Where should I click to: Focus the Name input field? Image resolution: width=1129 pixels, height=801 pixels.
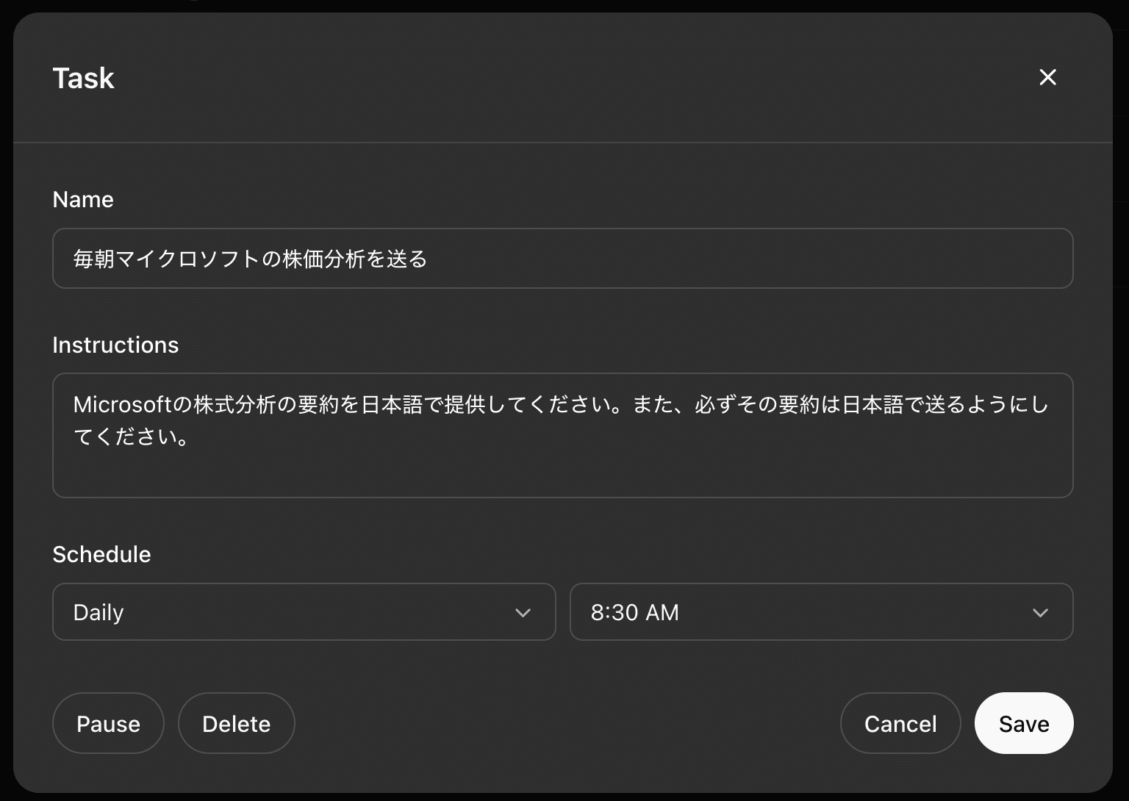click(562, 259)
